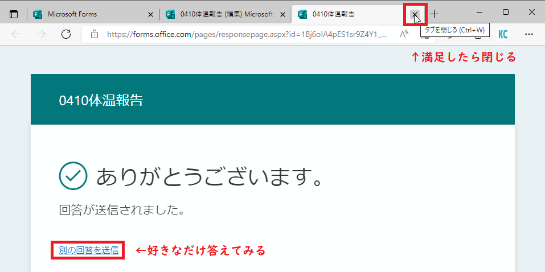This screenshot has height=272, width=545.
Task: Minimize the browser window
Action: click(480, 12)
